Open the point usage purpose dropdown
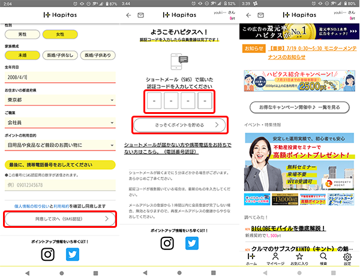Image resolution: width=360 pixels, height=280 pixels. point(60,145)
